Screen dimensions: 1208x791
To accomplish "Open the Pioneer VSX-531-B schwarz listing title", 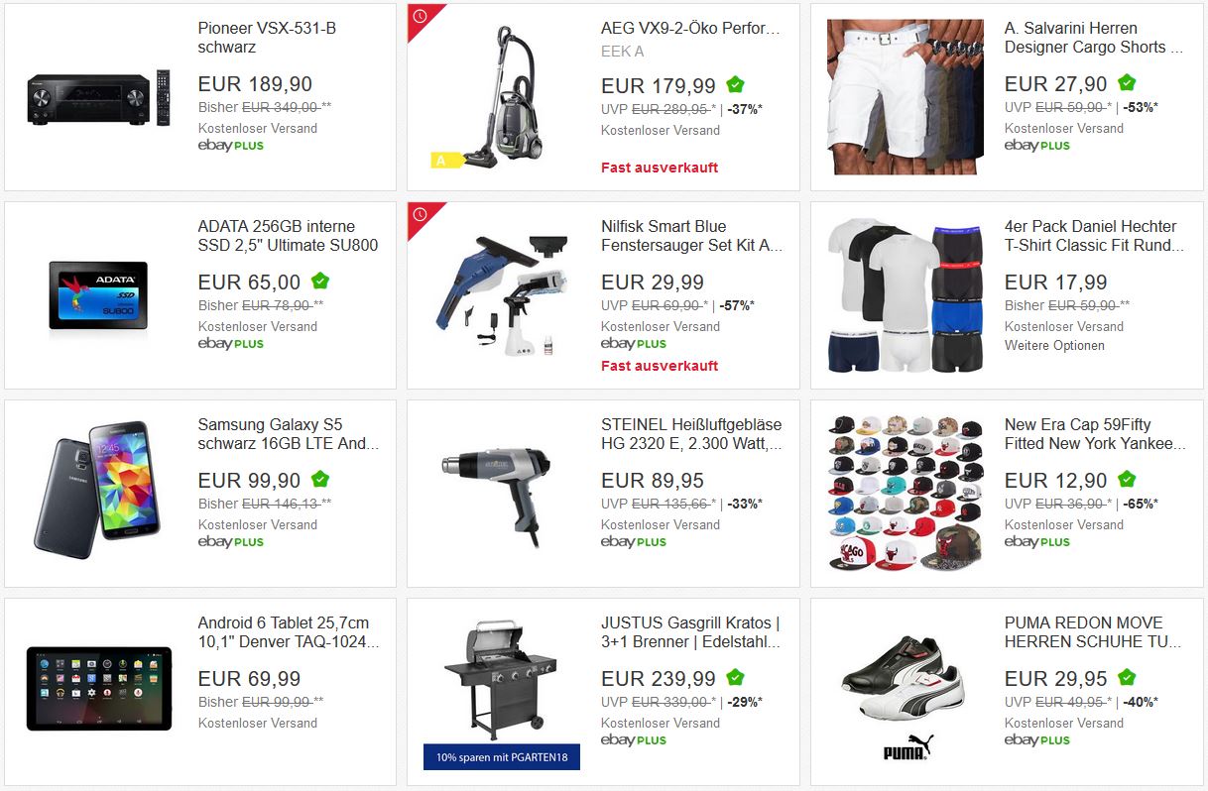I will point(267,38).
